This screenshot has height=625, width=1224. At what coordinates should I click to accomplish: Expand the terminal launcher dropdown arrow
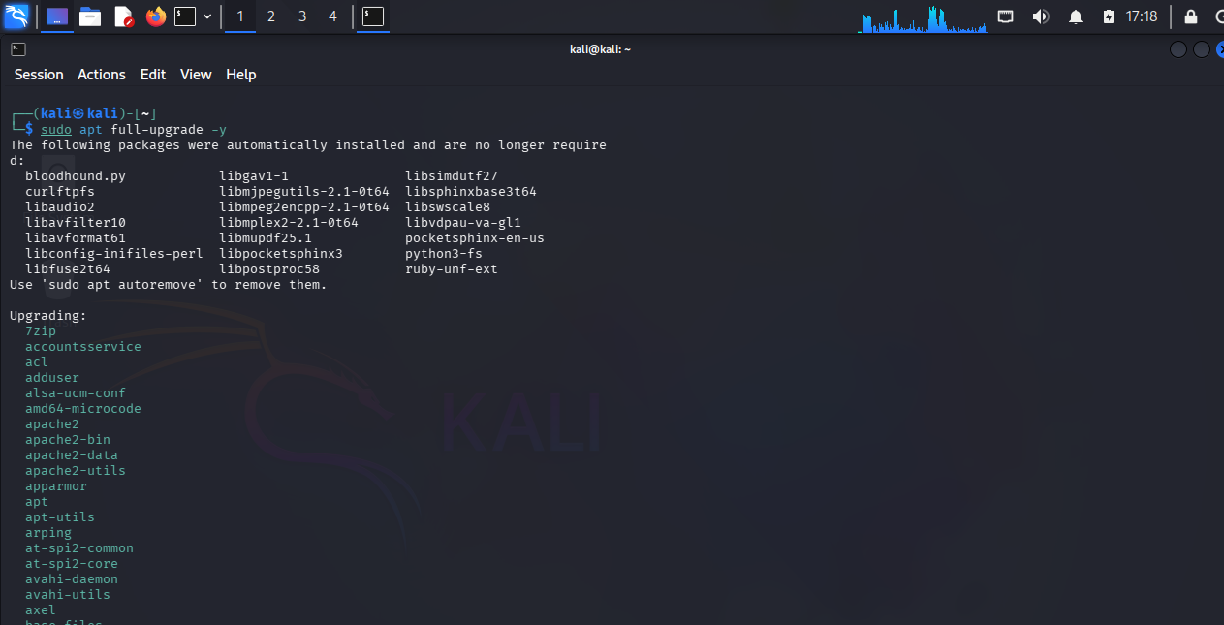click(x=207, y=16)
